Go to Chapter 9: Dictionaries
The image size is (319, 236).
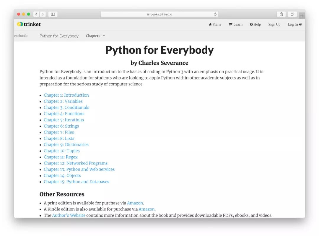(x=66, y=144)
